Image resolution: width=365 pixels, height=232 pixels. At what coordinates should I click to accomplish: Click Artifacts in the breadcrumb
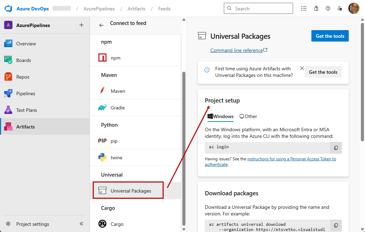(136, 9)
